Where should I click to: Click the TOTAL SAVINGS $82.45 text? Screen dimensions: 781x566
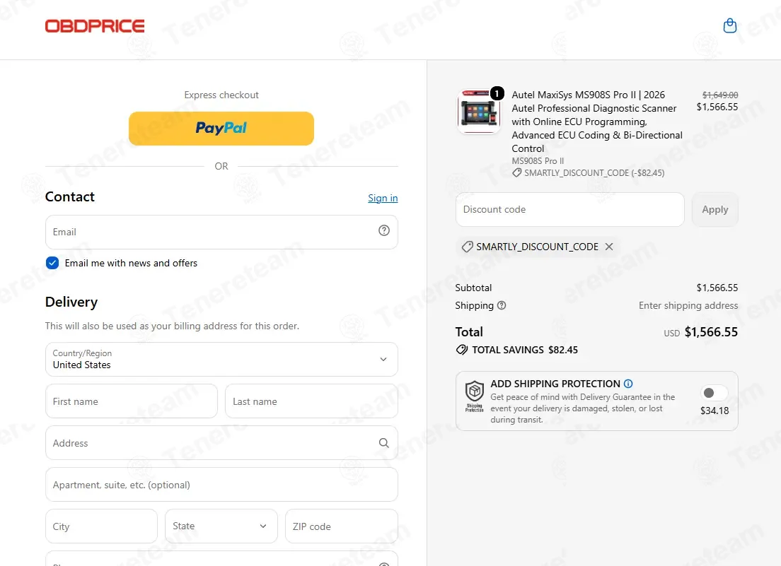[524, 350]
